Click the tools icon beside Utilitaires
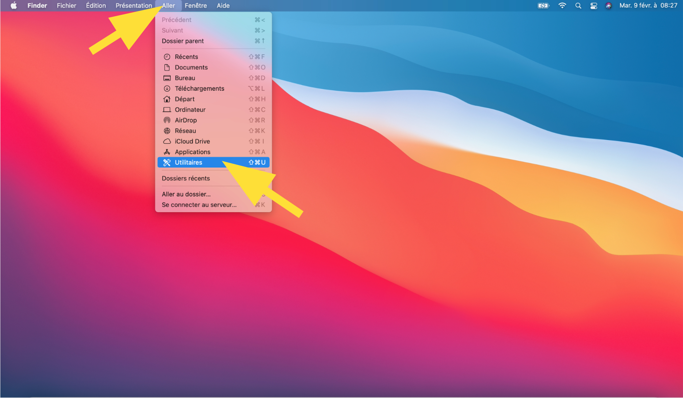The image size is (683, 398). tap(167, 162)
